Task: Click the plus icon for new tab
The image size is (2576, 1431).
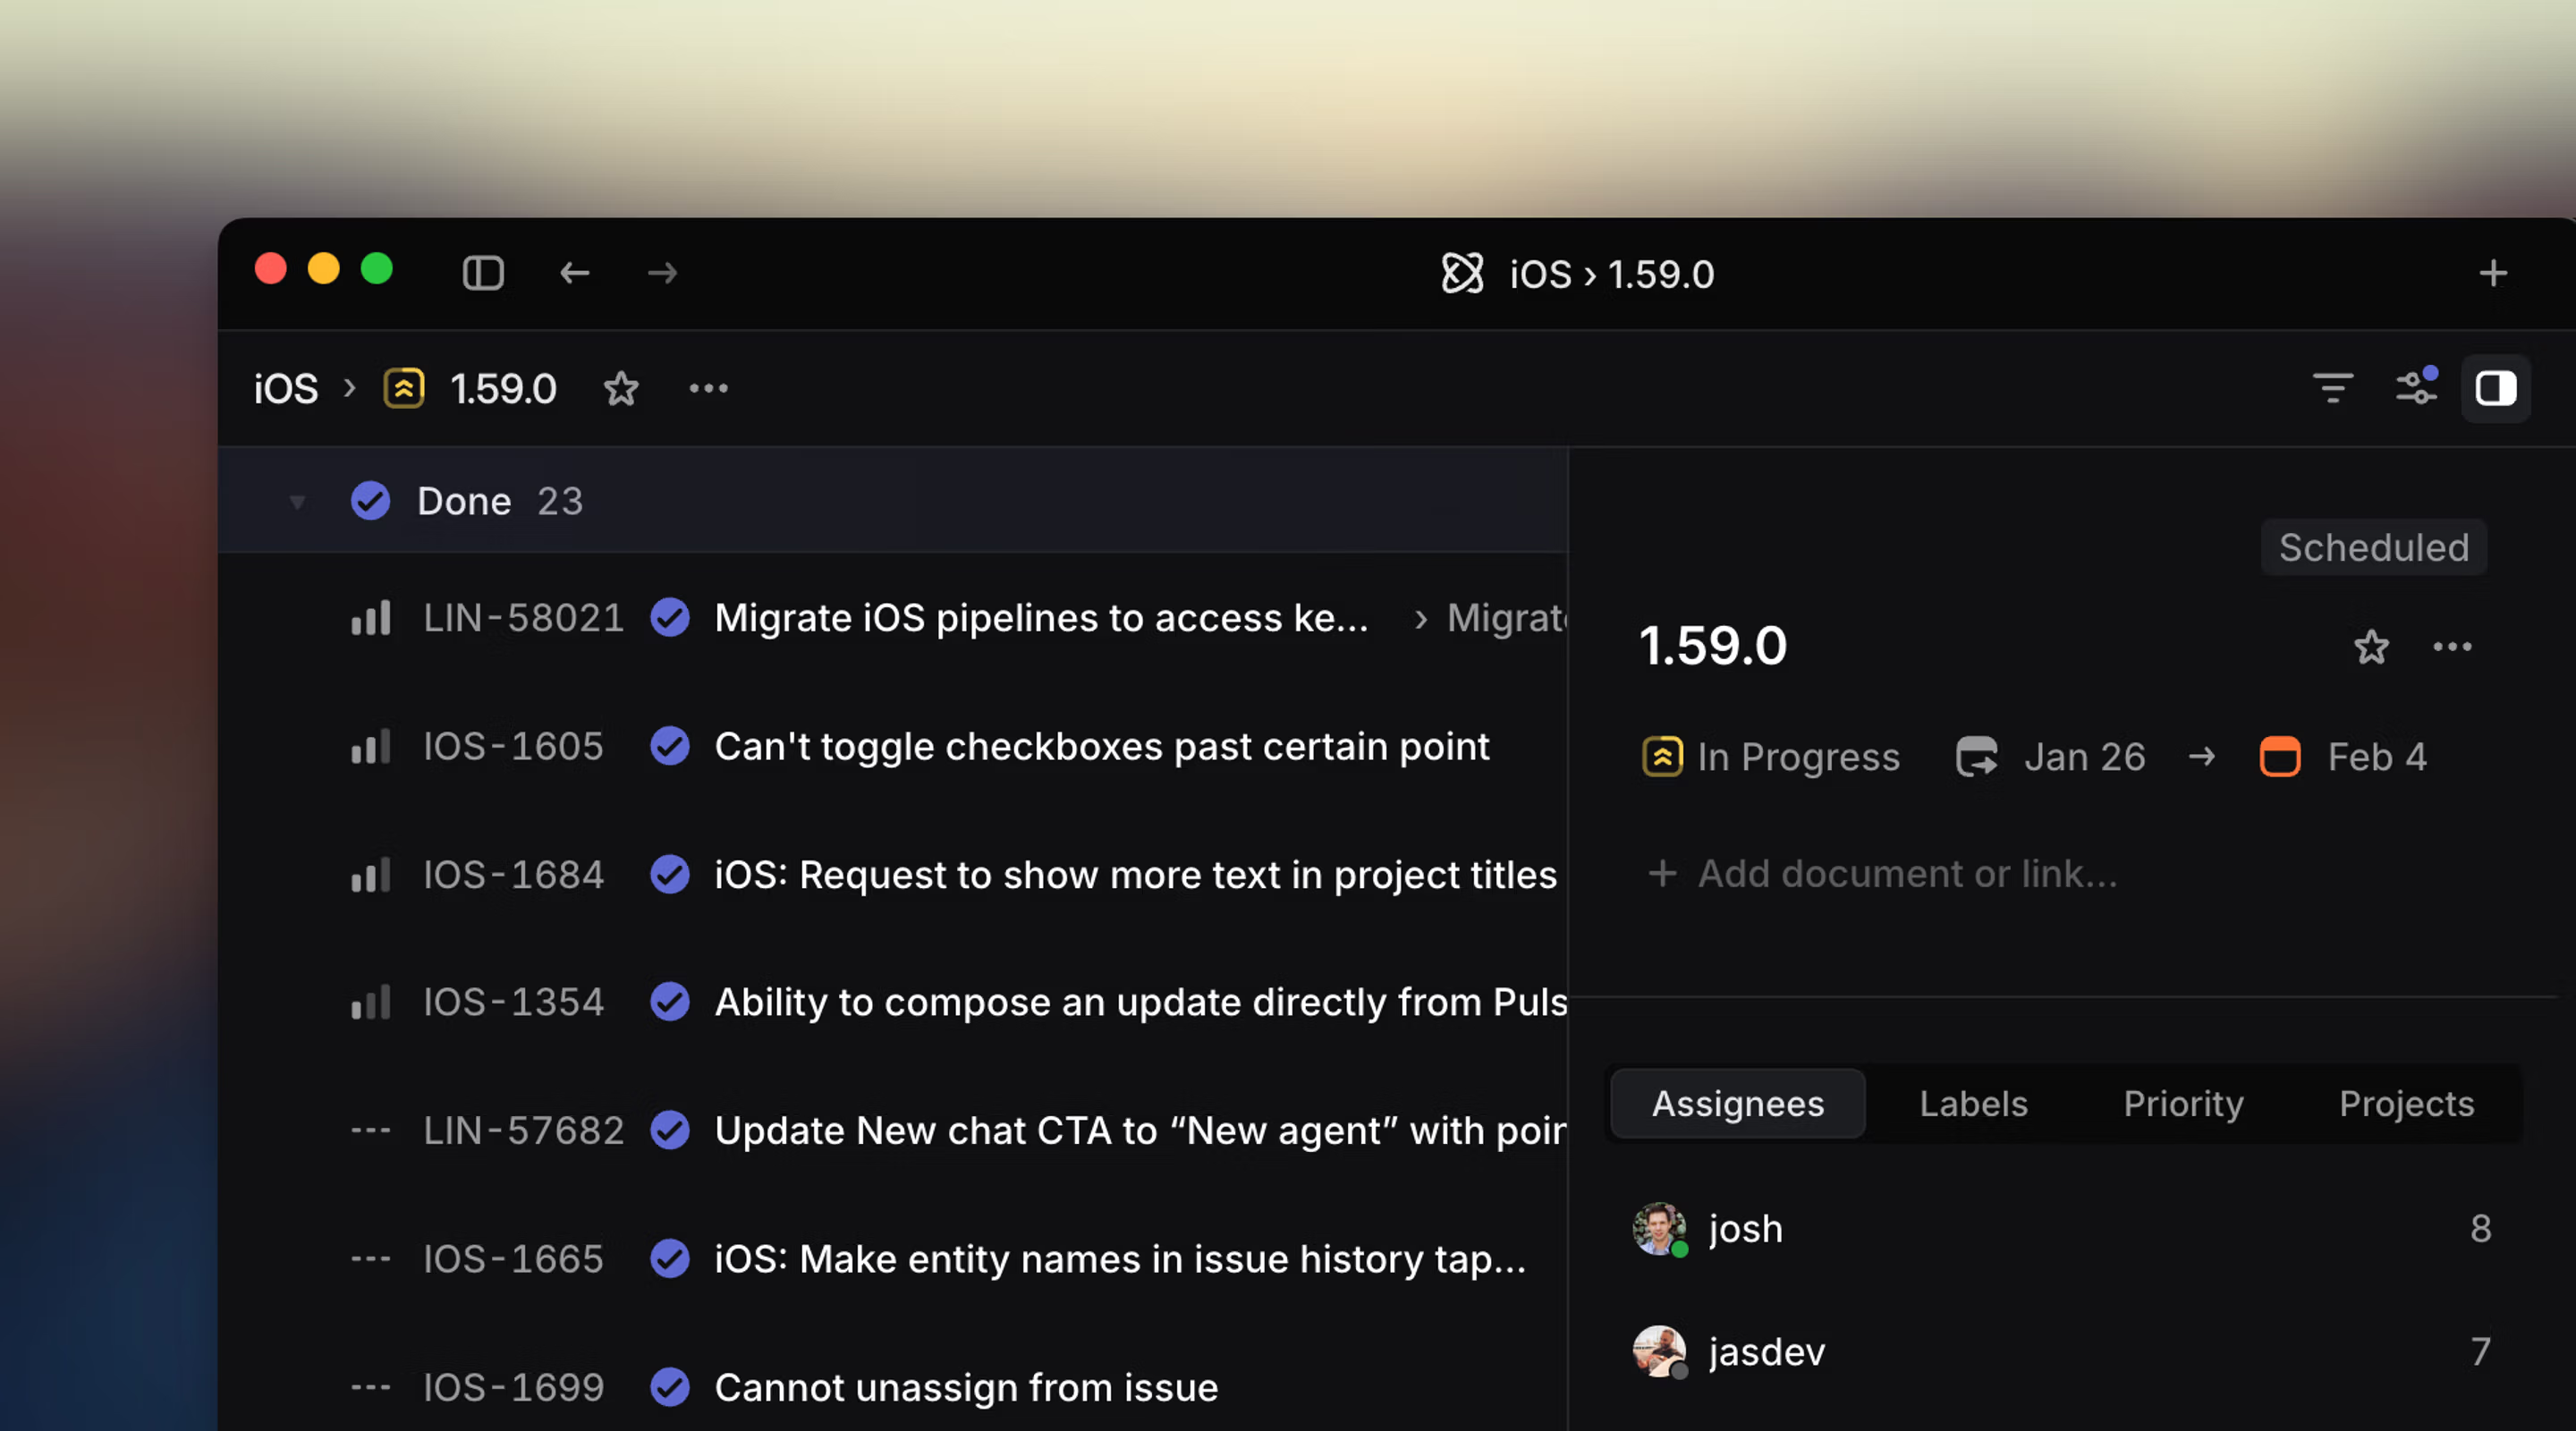Action: click(x=2493, y=273)
